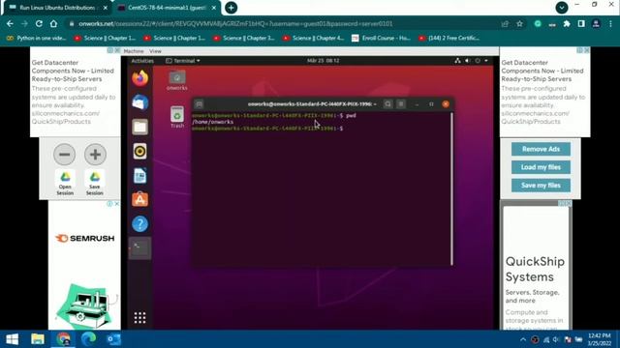Select the Terminal icon in dock
This screenshot has height=348, width=620.
pos(139,248)
